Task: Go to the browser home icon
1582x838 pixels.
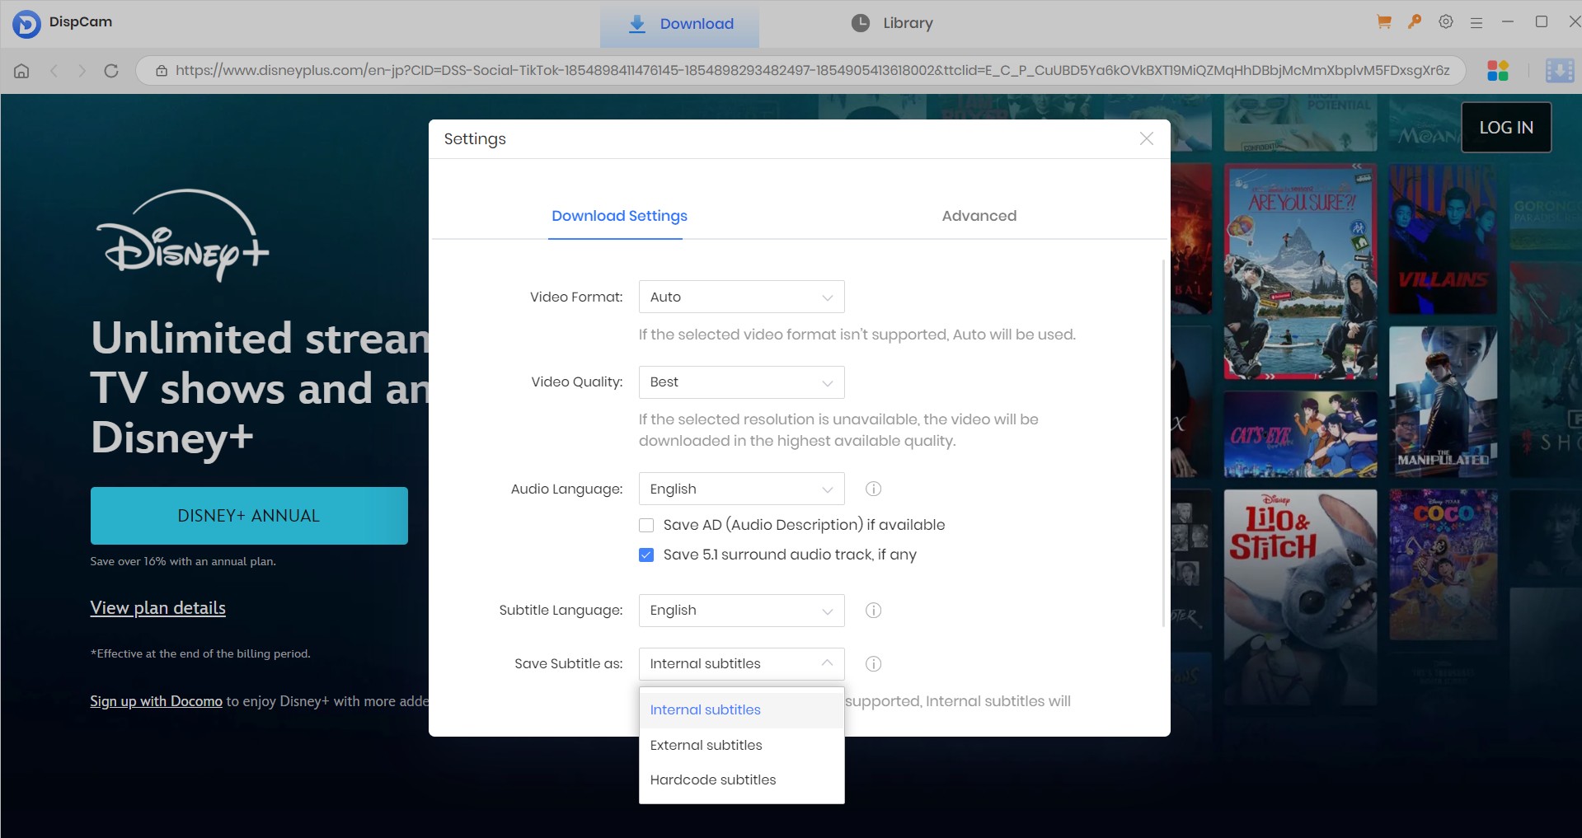Action: pos(22,71)
